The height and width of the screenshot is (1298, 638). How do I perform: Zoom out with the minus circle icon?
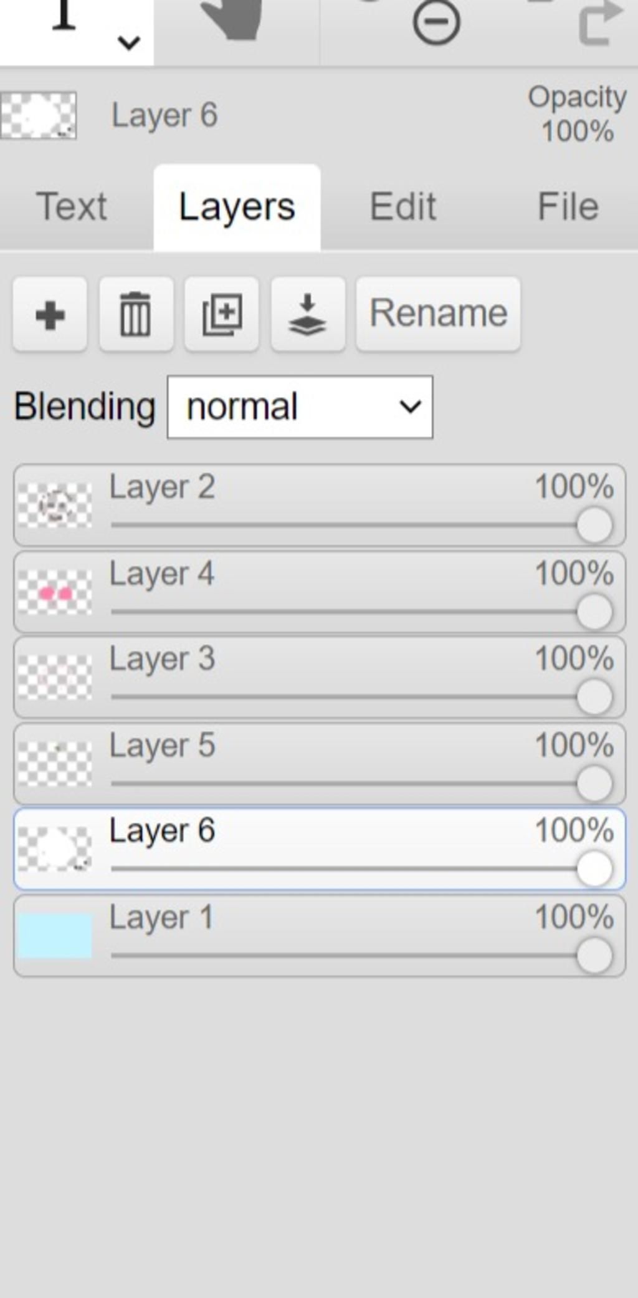tap(436, 22)
